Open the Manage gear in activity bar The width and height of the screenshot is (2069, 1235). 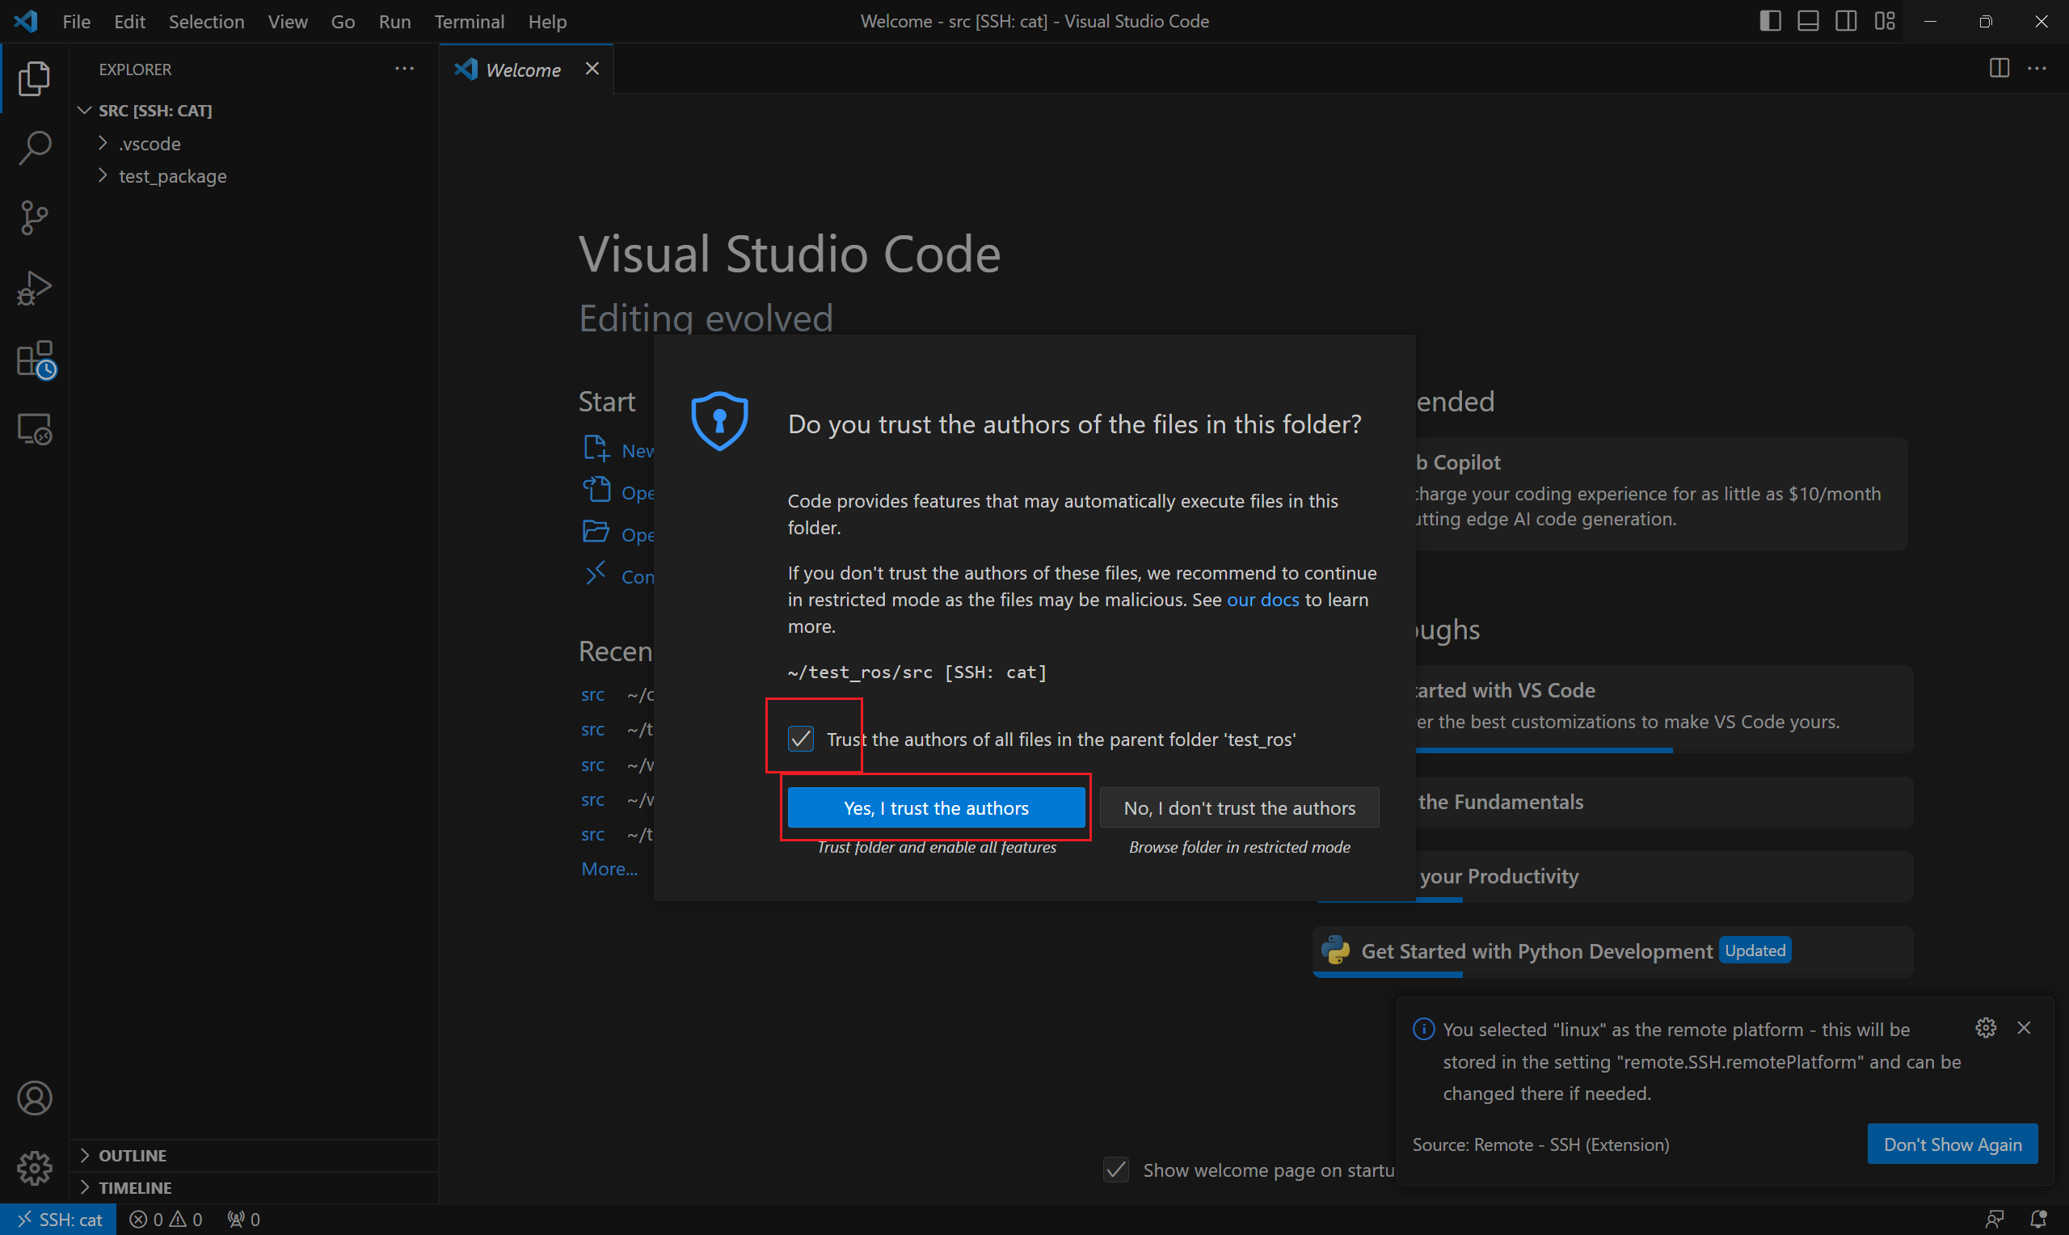pyautogui.click(x=34, y=1168)
